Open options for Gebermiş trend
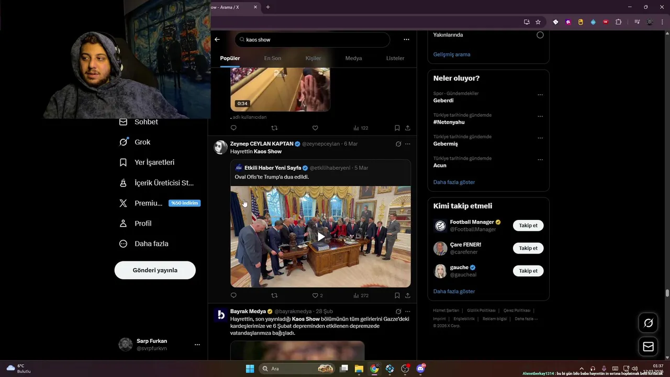670x377 pixels. 540,138
